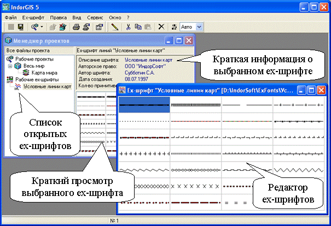Open the "Файл" menu

point(10,17)
